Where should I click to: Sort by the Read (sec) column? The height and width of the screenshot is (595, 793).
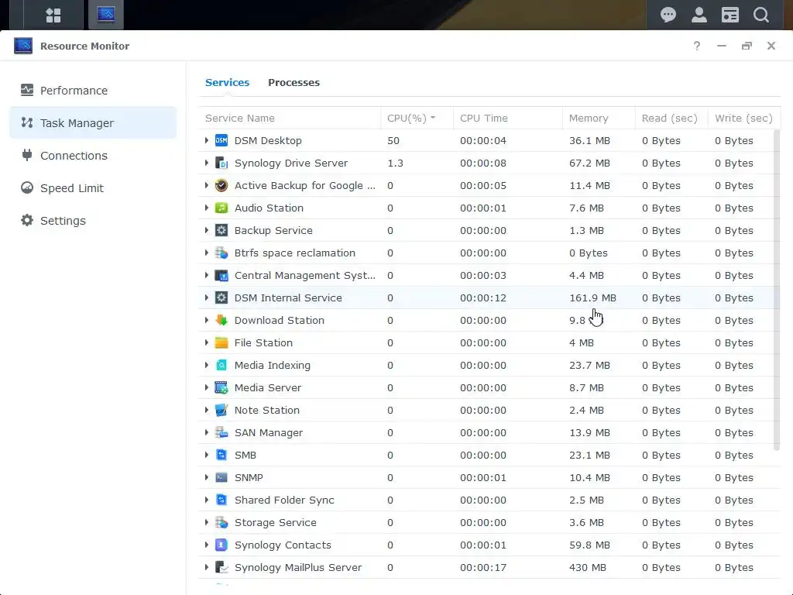point(671,118)
